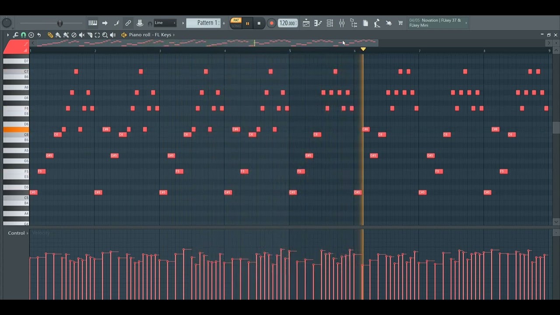Click the highlighted orange D6 piano key

(x=16, y=129)
